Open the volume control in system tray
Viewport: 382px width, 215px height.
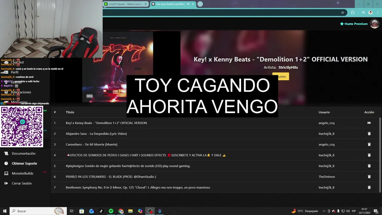point(347,211)
